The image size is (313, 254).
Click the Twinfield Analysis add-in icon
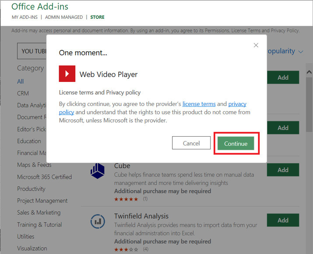pyautogui.click(x=98, y=221)
